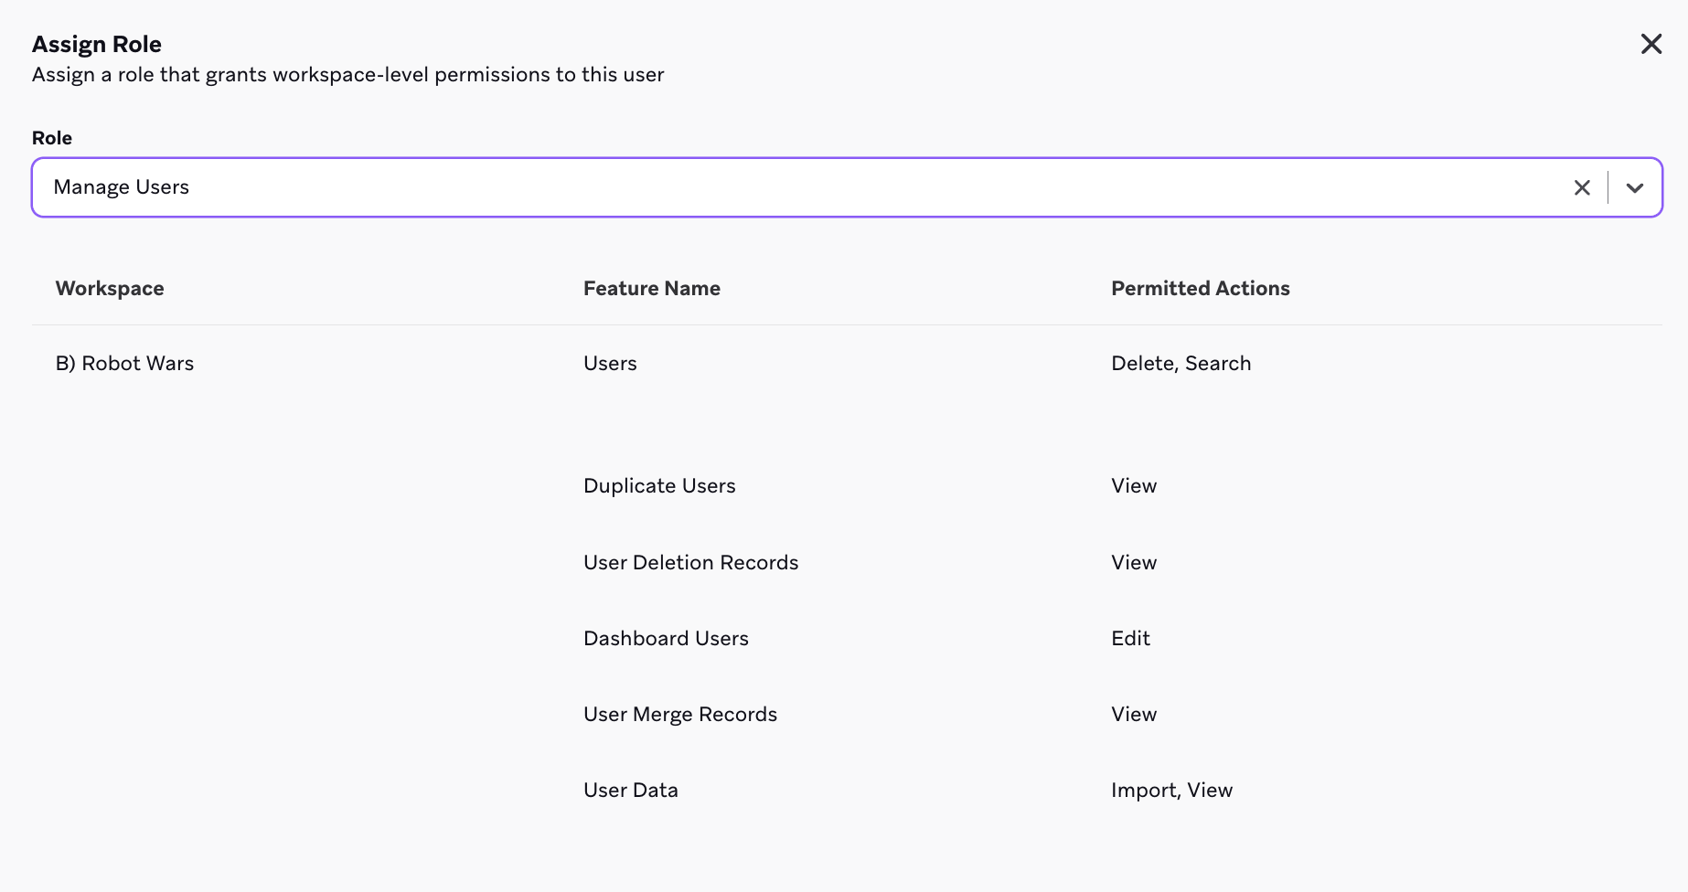Click Import, View actions for User Data
This screenshot has height=892, width=1688.
click(x=1171, y=791)
